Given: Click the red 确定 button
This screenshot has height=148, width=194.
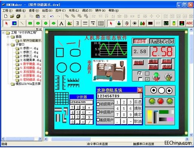Looking at the screenshot, I should coord(153,62).
